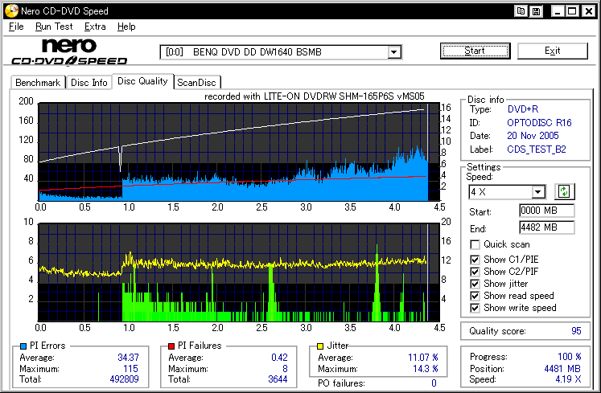Click the disc label CDS_TEST_B2
This screenshot has height=393, width=601.
pos(536,149)
